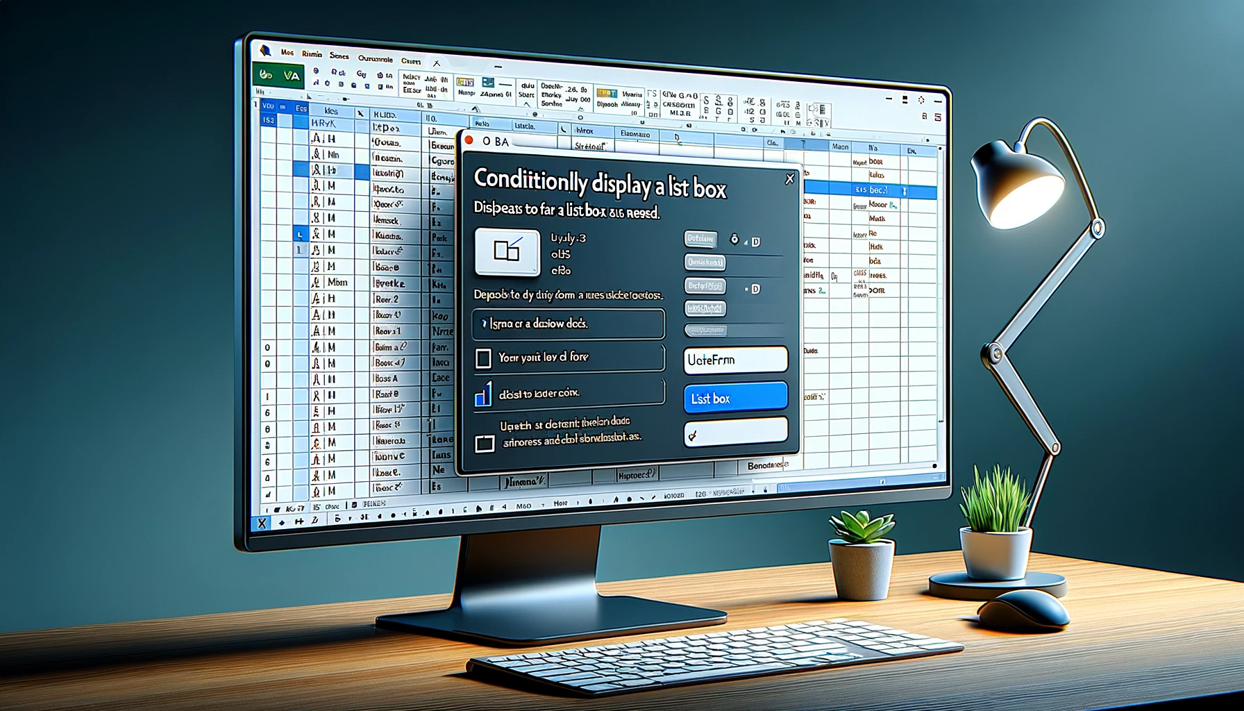Click the white field containing a checkmark
Viewport: 1244px width, 711px height.
736,432
